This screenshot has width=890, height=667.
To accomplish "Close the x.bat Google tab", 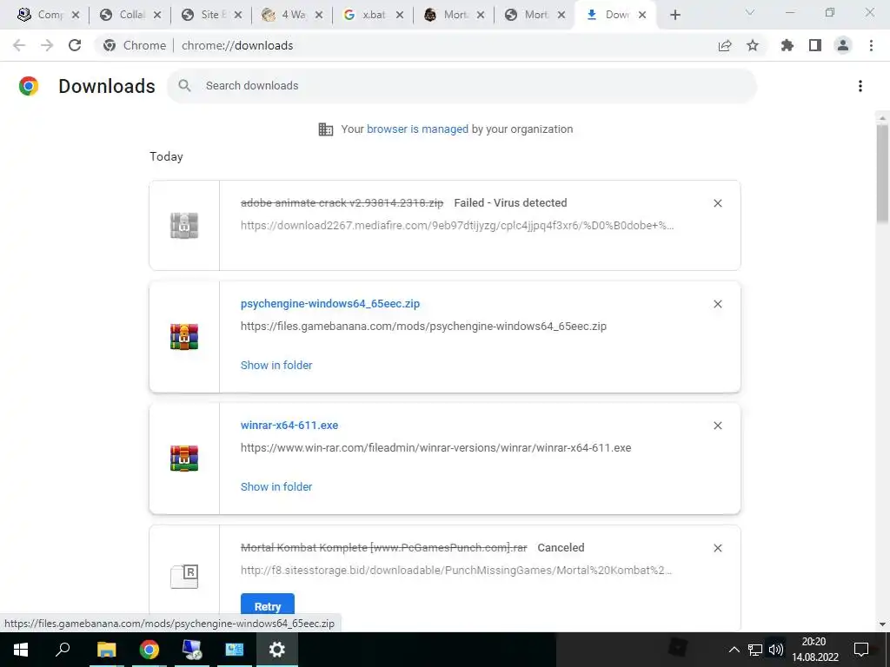I will pos(400,15).
